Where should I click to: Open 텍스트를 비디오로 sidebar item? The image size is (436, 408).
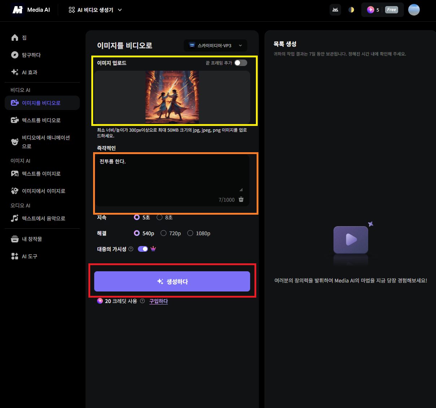(42, 120)
